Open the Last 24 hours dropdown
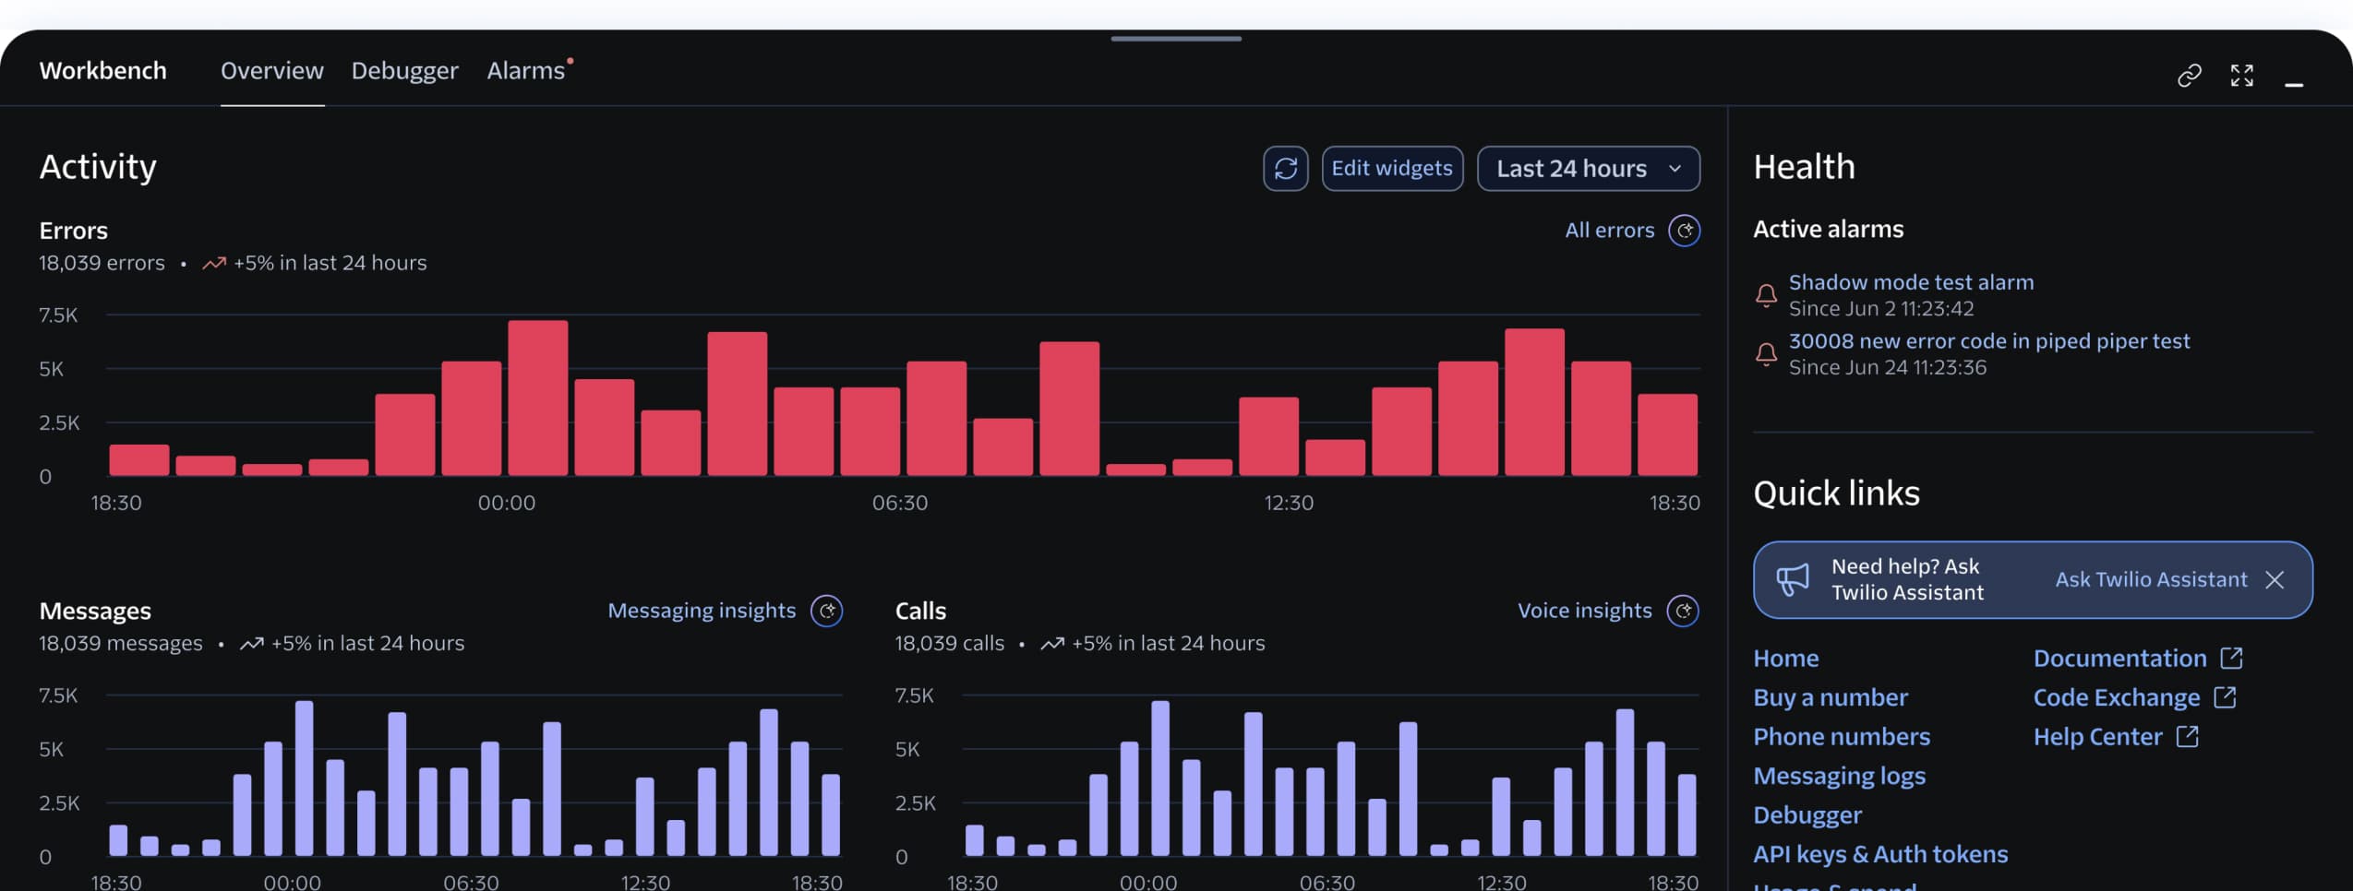Viewport: 2353px width, 891px height. pos(1588,169)
